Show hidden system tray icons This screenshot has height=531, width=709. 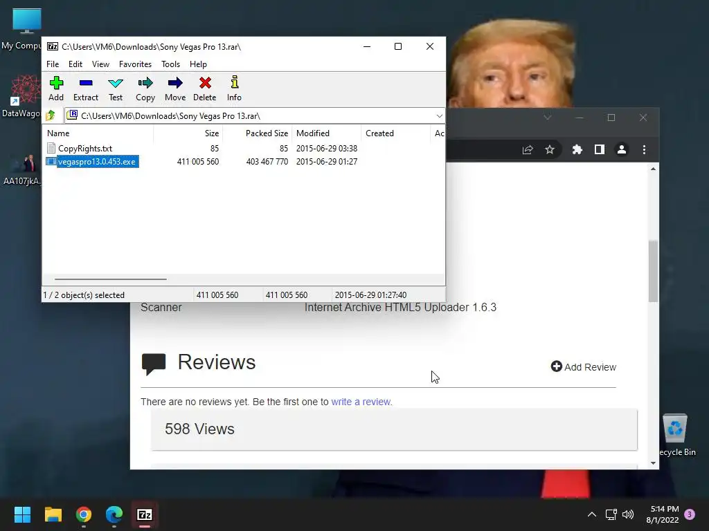[x=591, y=514]
